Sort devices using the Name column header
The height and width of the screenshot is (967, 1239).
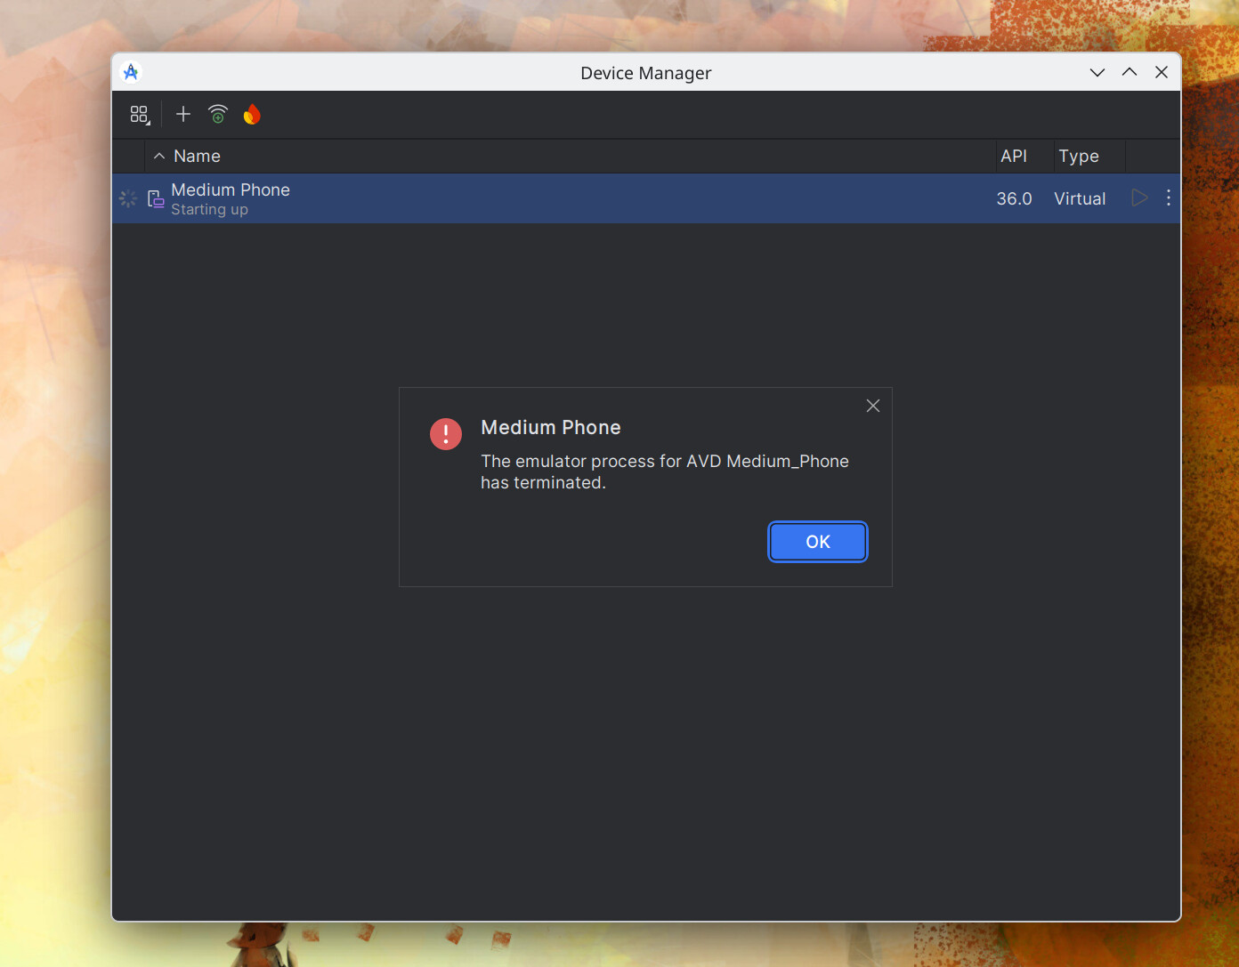pyautogui.click(x=197, y=157)
